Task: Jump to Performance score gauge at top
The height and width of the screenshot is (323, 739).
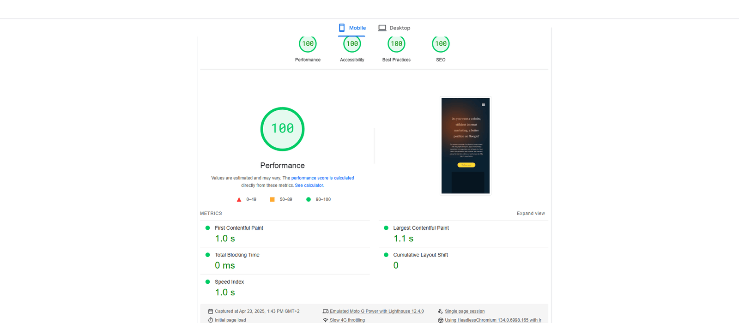Action: pyautogui.click(x=308, y=44)
